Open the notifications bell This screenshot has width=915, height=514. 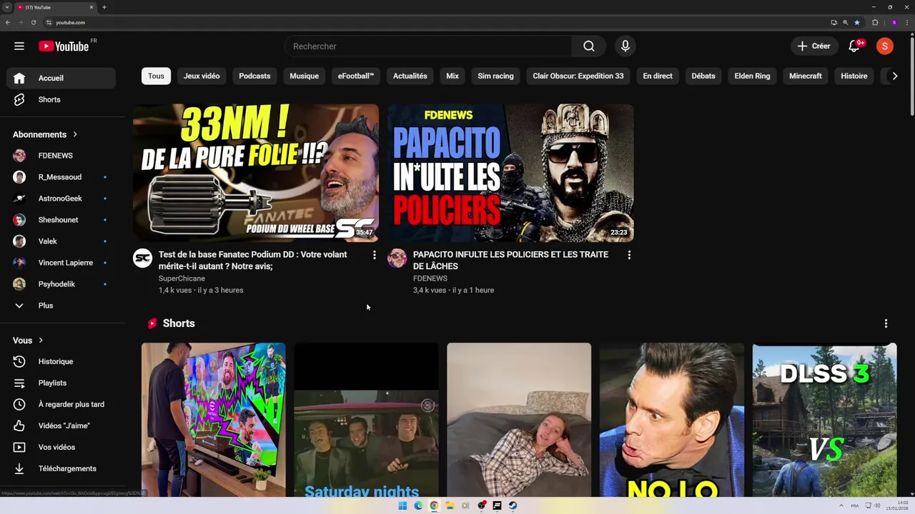(854, 46)
